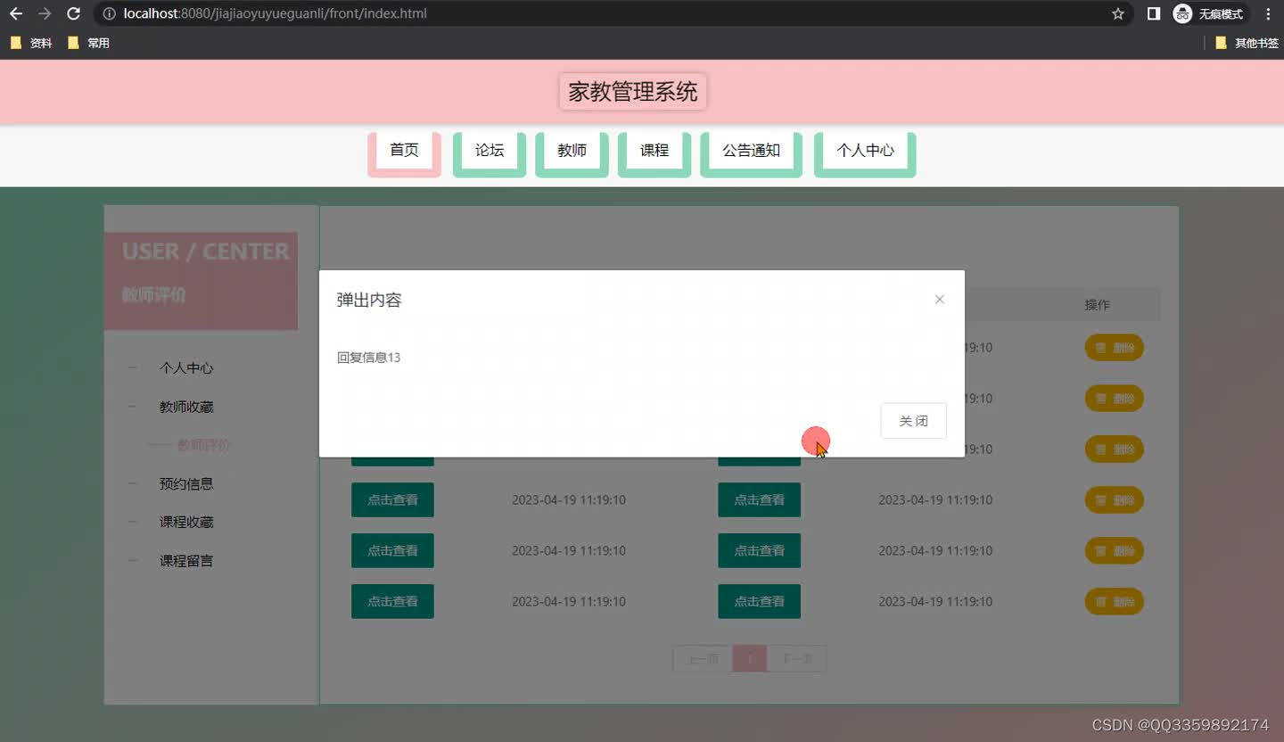Select 课程收藏 in the sidebar
The width and height of the screenshot is (1284, 742).
[186, 523]
